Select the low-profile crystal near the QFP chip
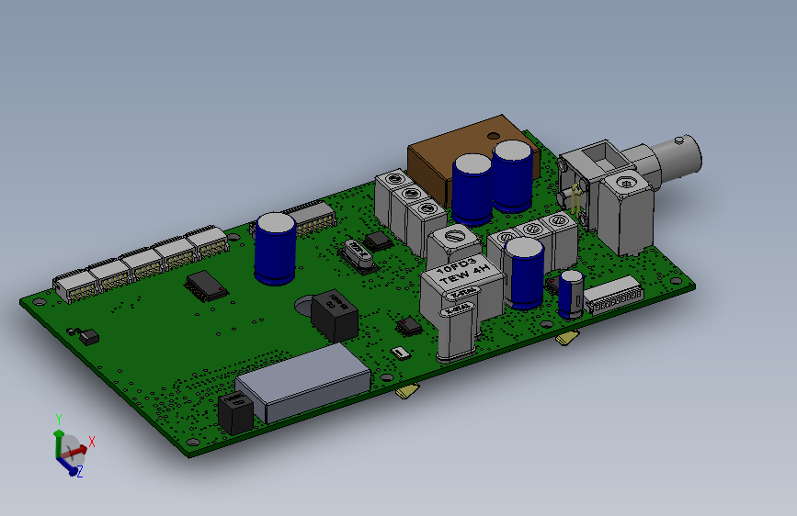 358,257
